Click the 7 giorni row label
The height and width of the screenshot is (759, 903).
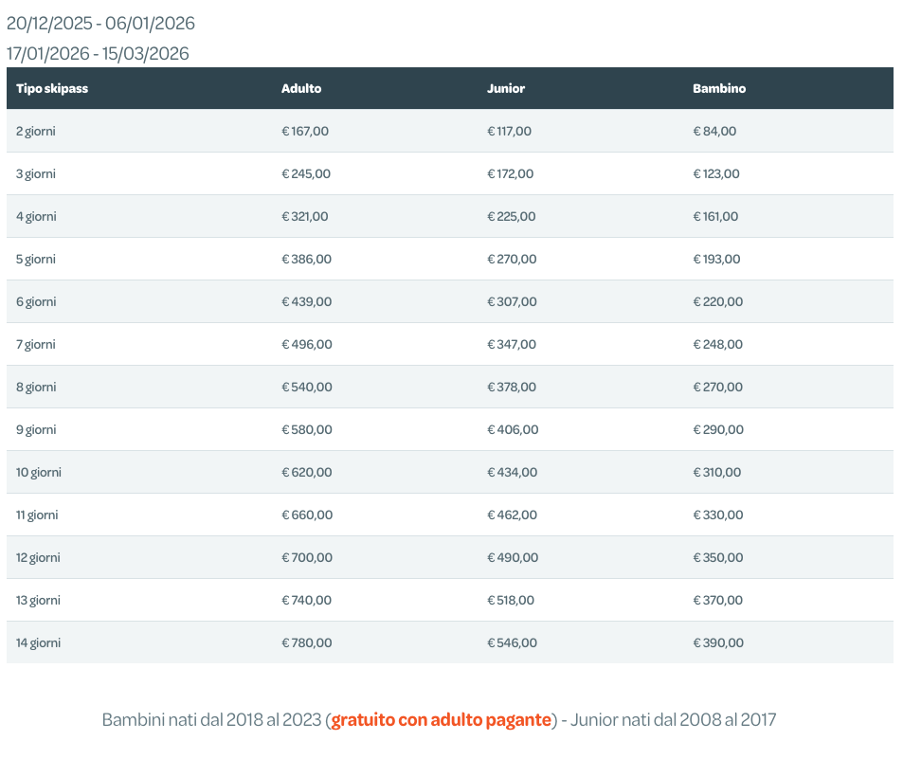36,344
